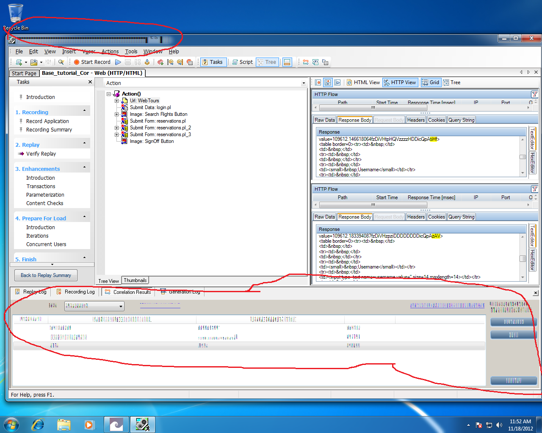The height and width of the screenshot is (433, 542).
Task: Open the Action selector dropdown
Action: click(x=303, y=83)
